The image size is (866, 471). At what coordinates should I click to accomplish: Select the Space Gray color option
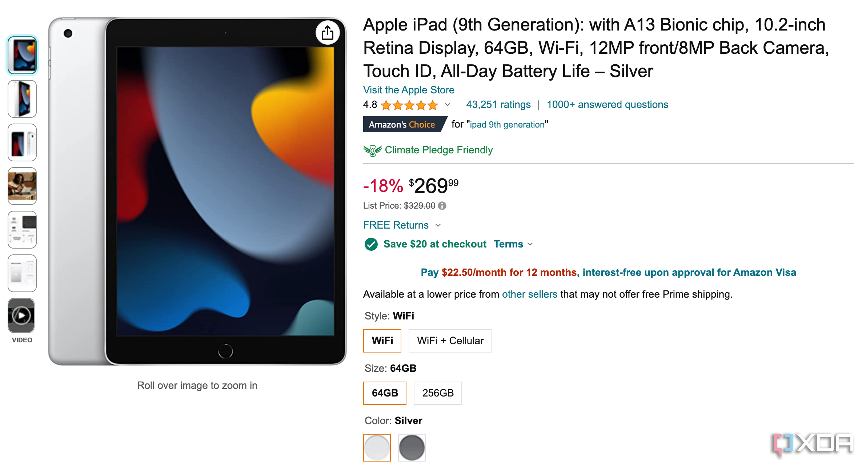pyautogui.click(x=411, y=448)
